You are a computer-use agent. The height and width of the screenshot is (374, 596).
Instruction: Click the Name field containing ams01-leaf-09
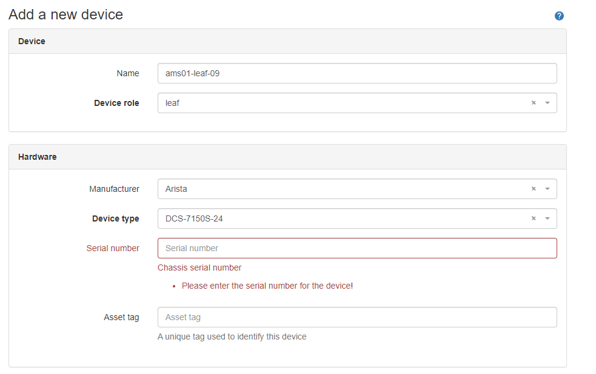click(357, 73)
